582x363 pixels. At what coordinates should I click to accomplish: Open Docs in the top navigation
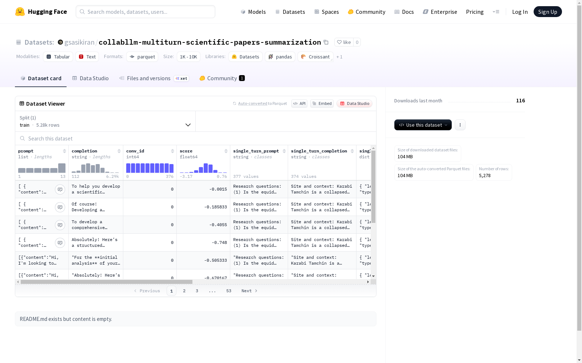point(404,12)
